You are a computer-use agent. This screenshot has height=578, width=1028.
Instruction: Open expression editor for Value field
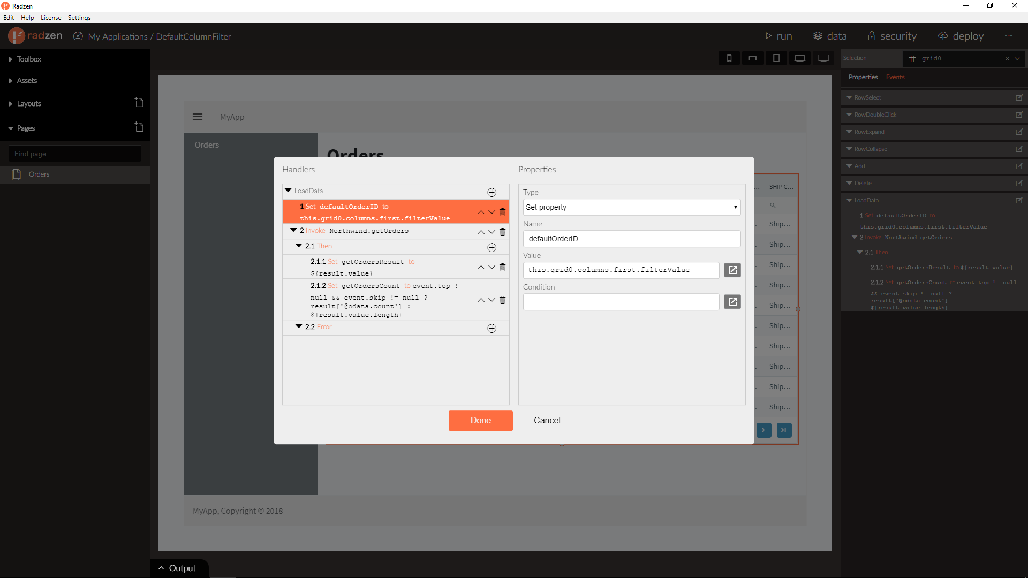(x=732, y=270)
